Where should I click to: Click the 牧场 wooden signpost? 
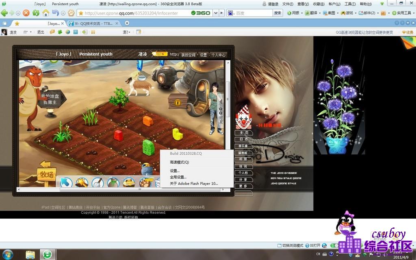(46, 174)
